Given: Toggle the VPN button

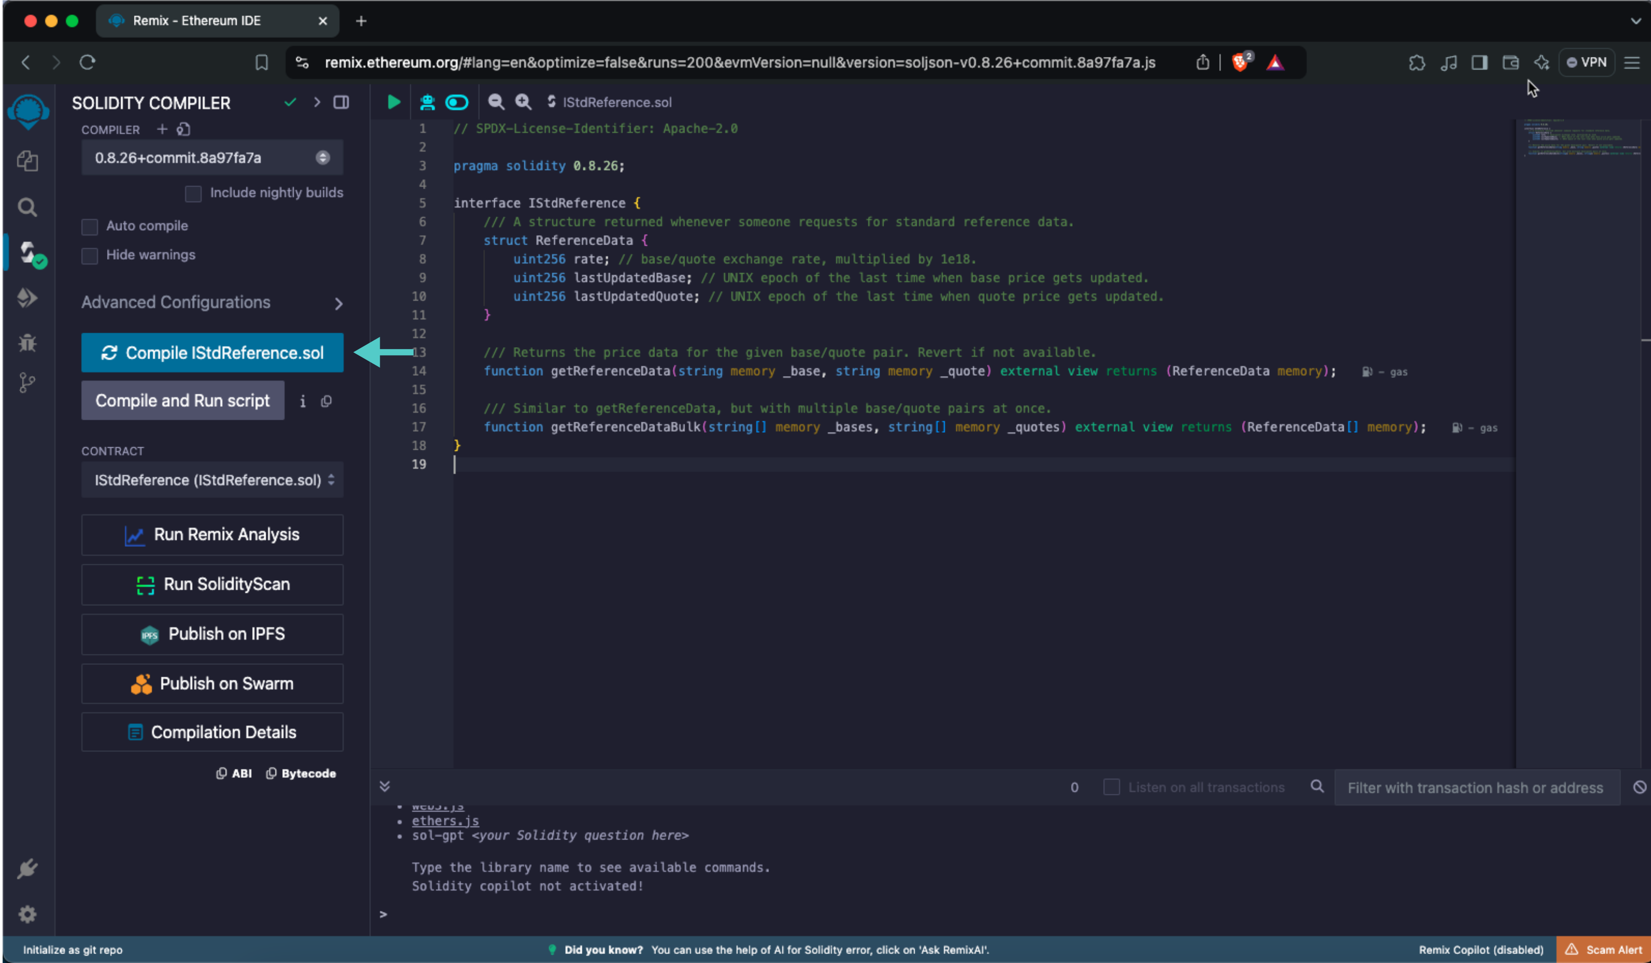Looking at the screenshot, I should 1586,62.
